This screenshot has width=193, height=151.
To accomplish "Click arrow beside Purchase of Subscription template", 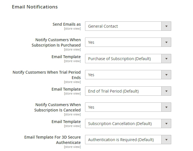I will [x=166, y=59].
